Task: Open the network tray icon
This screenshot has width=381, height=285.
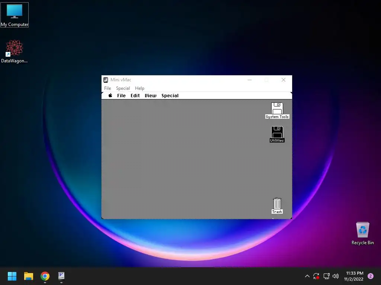Action: [x=327, y=276]
